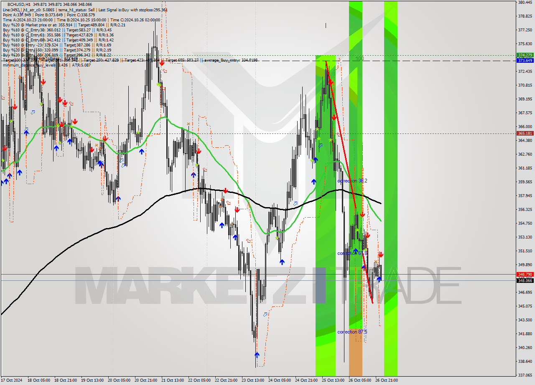535x385 pixels.
Task: Click the 'average_Buy_entry: 334.8198' text
Action: click(x=230, y=60)
